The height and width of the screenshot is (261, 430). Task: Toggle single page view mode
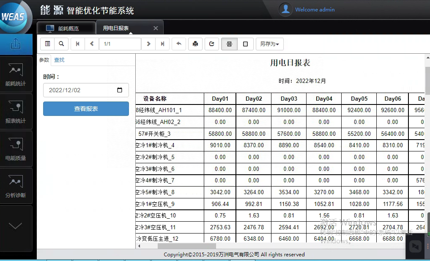(x=245, y=44)
